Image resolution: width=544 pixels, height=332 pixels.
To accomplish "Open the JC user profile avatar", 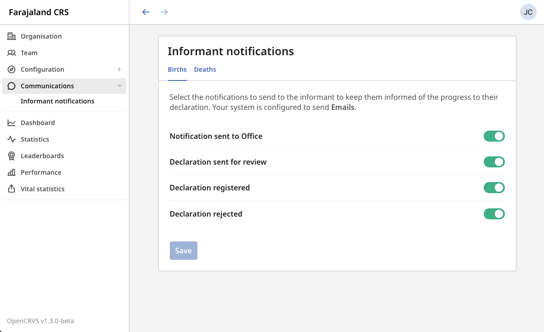I will (528, 12).
